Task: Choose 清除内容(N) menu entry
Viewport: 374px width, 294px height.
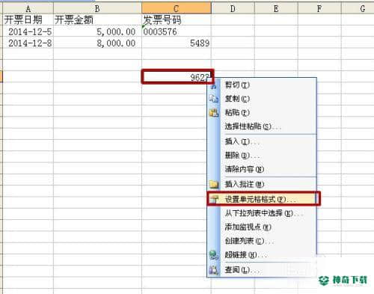Action: click(x=262, y=169)
